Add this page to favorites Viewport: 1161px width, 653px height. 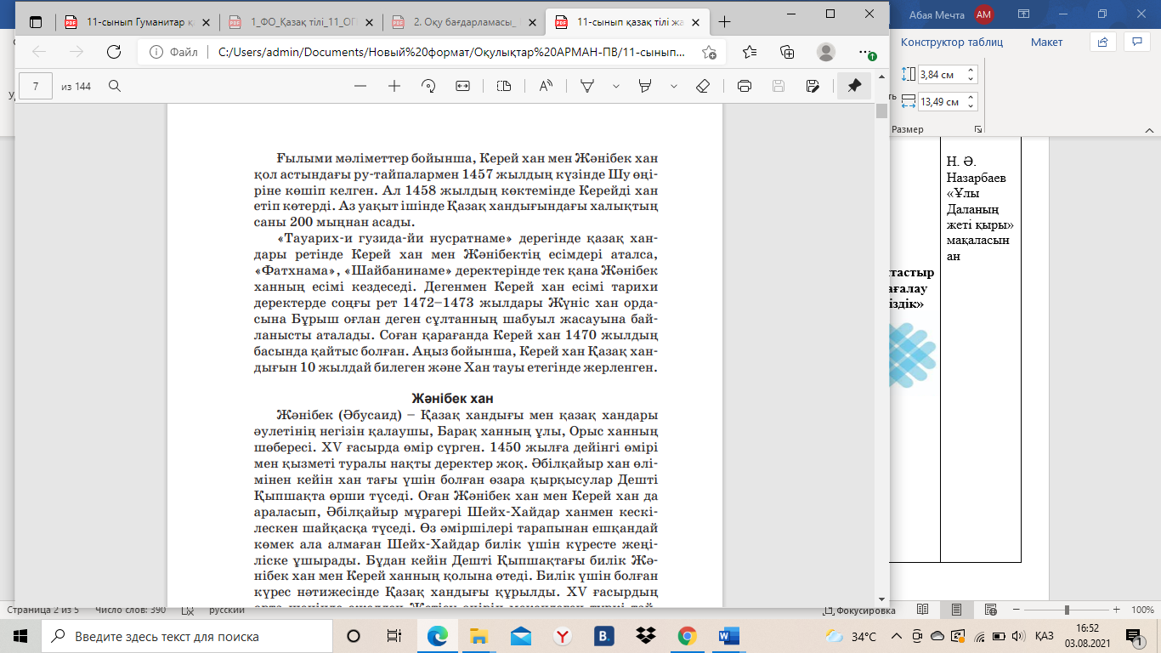(709, 52)
